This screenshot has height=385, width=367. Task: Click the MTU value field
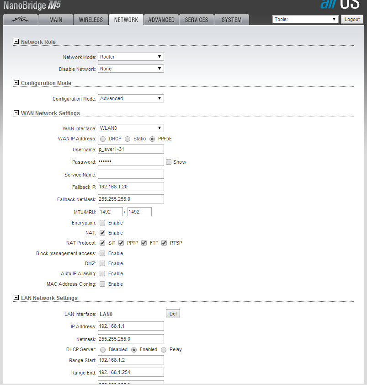click(x=111, y=212)
